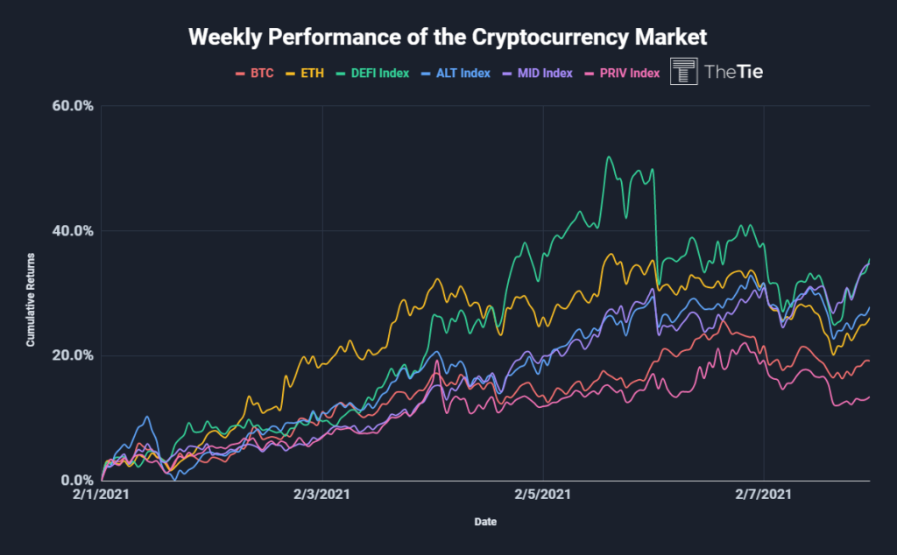Toggle the MID Index legend entry

(537, 74)
